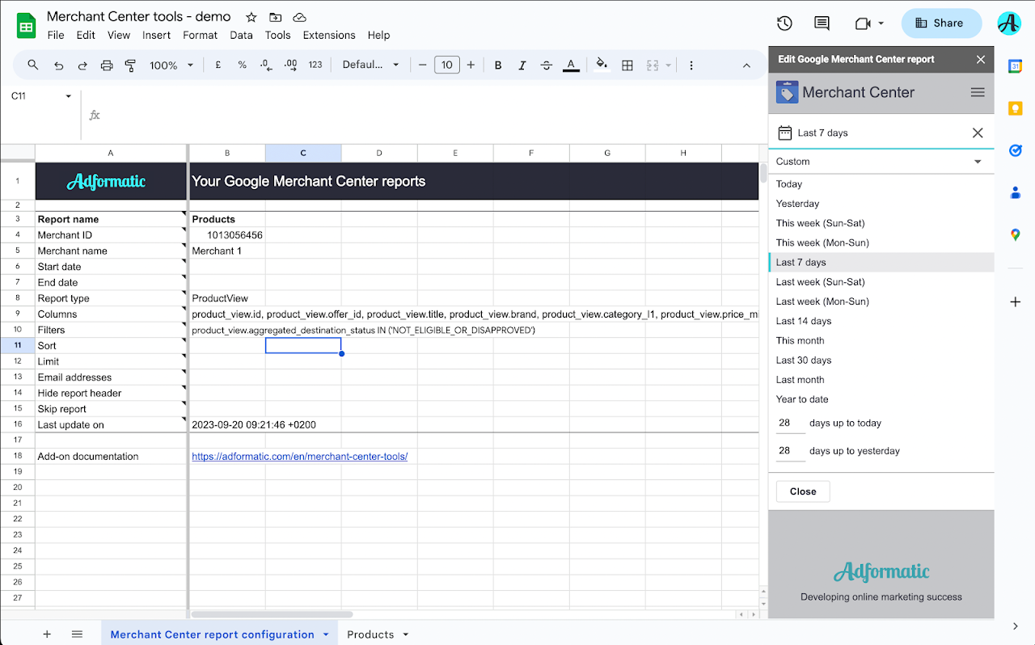The image size is (1035, 645).
Task: Open the Custom date range dropdown
Action: tap(881, 162)
